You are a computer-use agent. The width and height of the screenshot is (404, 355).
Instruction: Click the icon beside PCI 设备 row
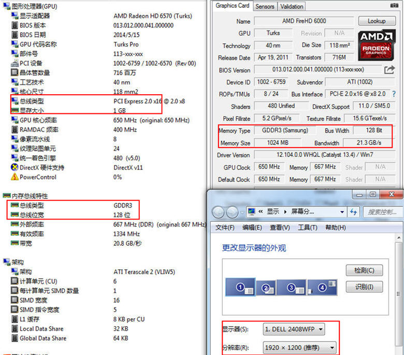point(15,63)
